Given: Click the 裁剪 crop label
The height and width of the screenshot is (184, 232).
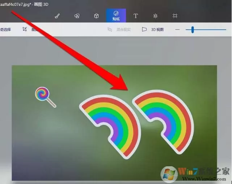Looking at the screenshot, I should click(x=34, y=30).
